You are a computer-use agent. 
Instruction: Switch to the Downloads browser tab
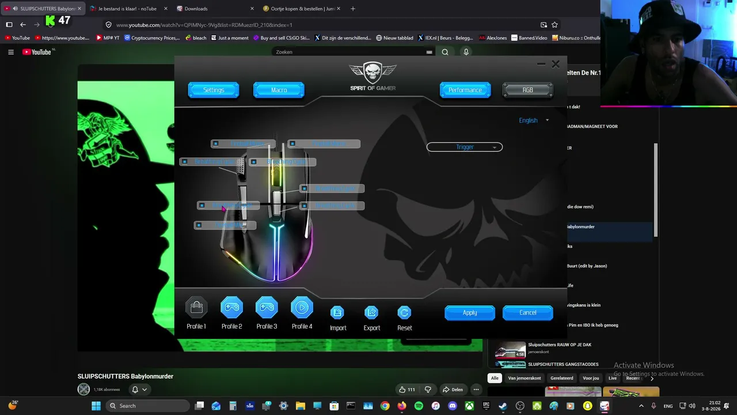[214, 9]
